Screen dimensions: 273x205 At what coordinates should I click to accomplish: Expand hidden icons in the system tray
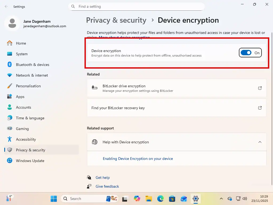point(221,199)
